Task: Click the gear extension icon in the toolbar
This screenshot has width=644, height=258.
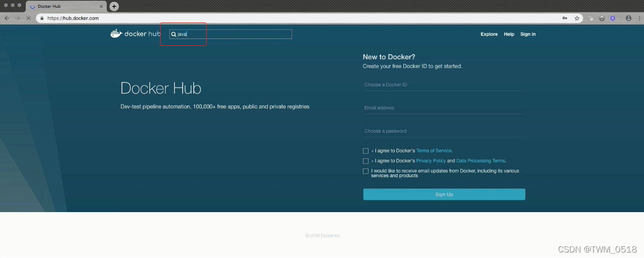Action: tap(602, 18)
